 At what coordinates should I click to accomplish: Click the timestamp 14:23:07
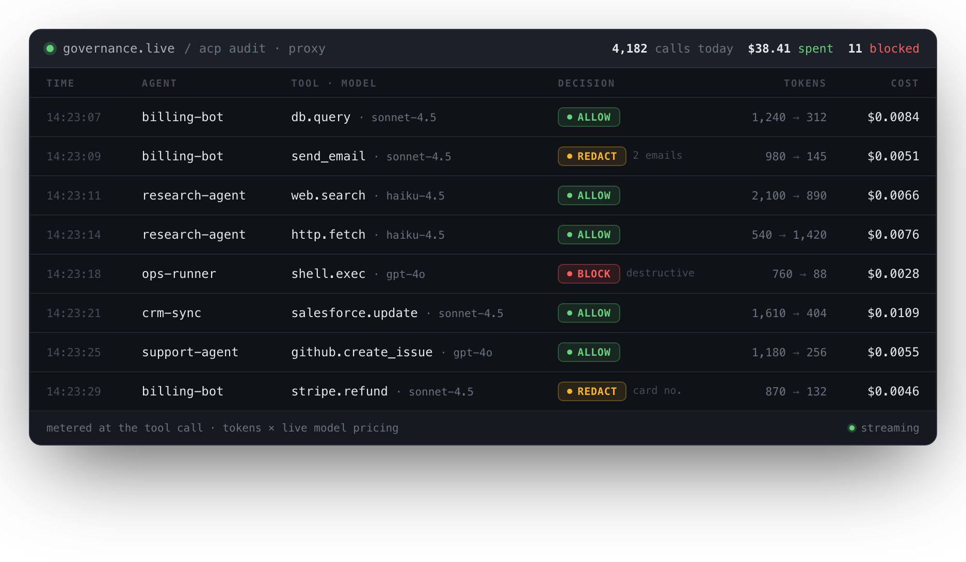[74, 118]
